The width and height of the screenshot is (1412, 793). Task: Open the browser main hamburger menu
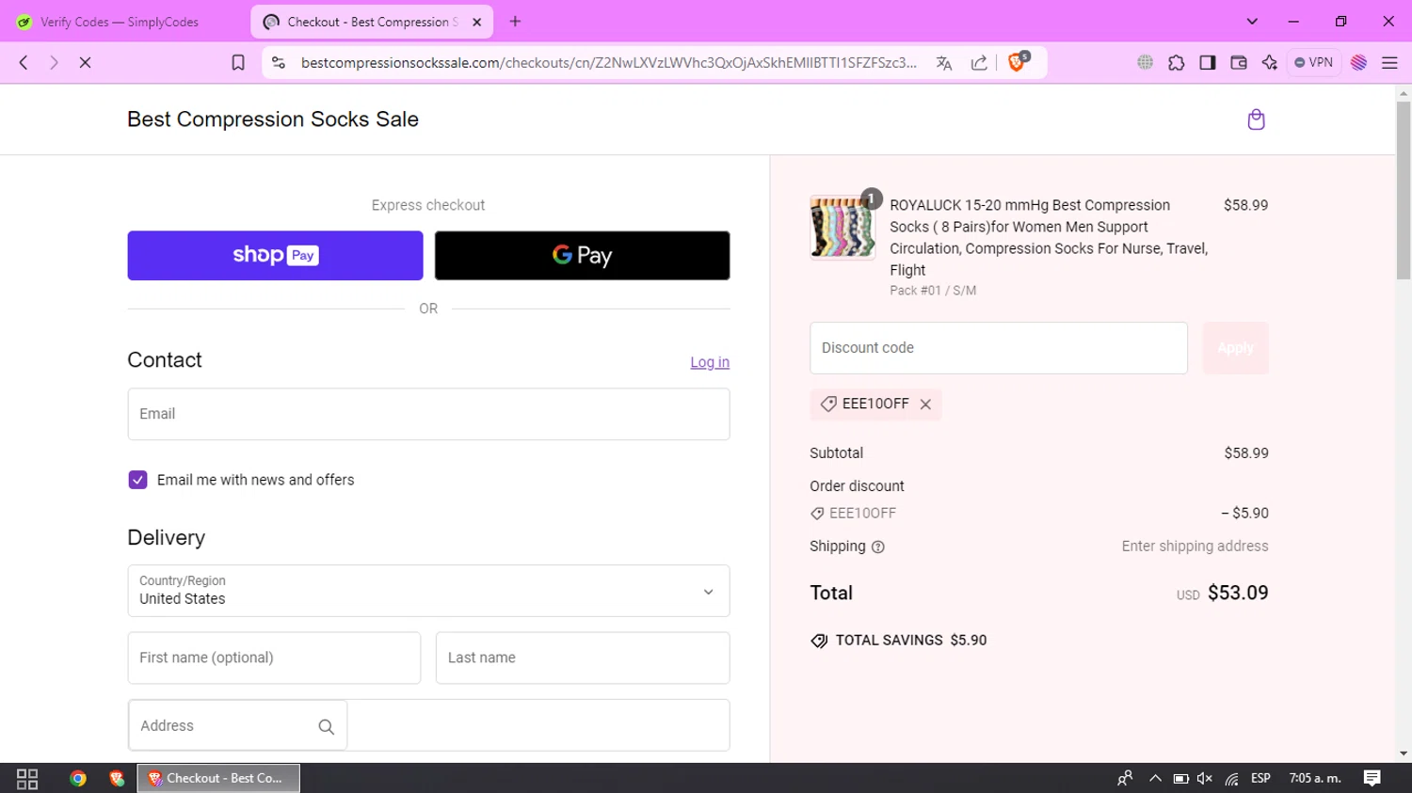pos(1389,62)
